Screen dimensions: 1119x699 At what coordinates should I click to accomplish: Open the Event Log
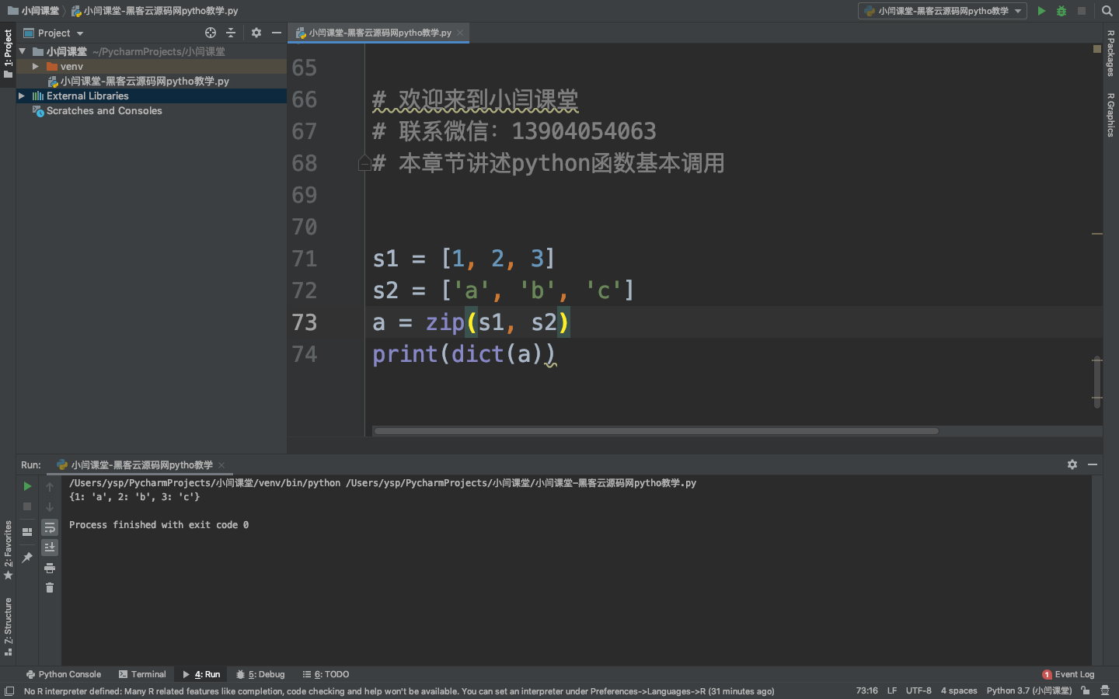pos(1068,674)
